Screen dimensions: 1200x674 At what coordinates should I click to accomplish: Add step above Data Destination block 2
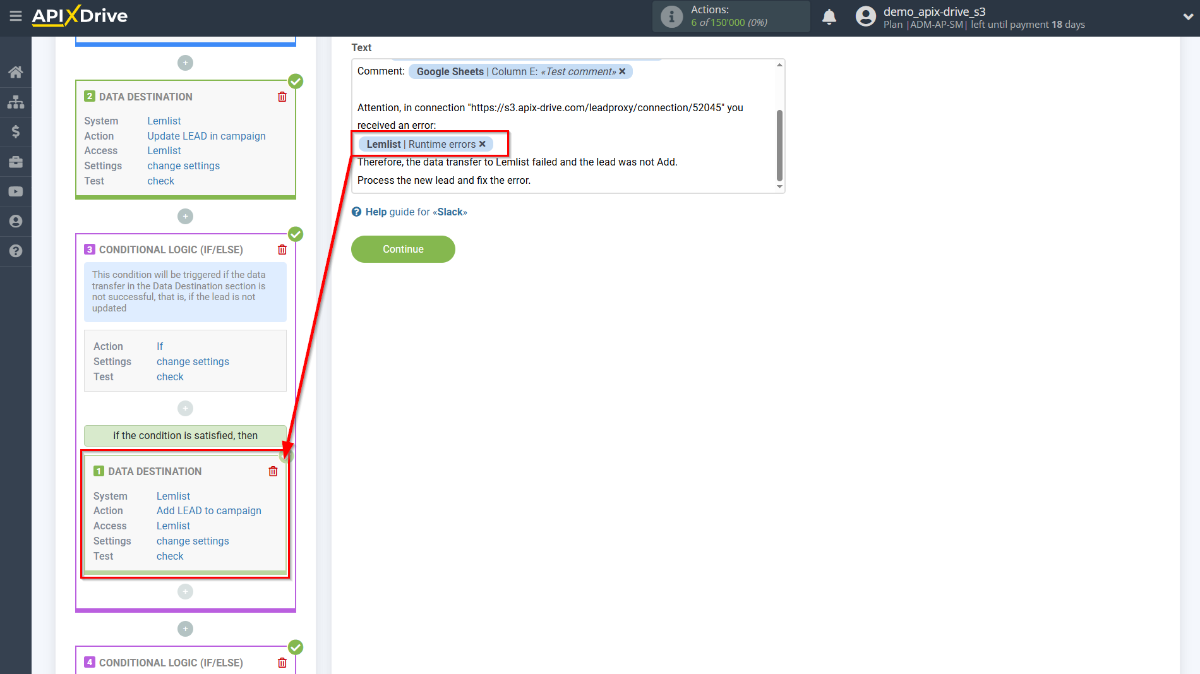(185, 63)
